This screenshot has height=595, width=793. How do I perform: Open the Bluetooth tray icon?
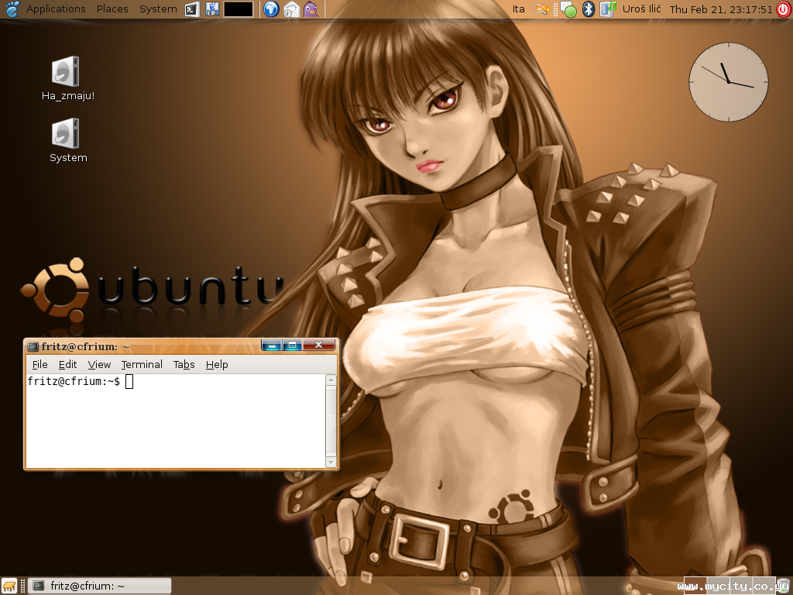589,9
